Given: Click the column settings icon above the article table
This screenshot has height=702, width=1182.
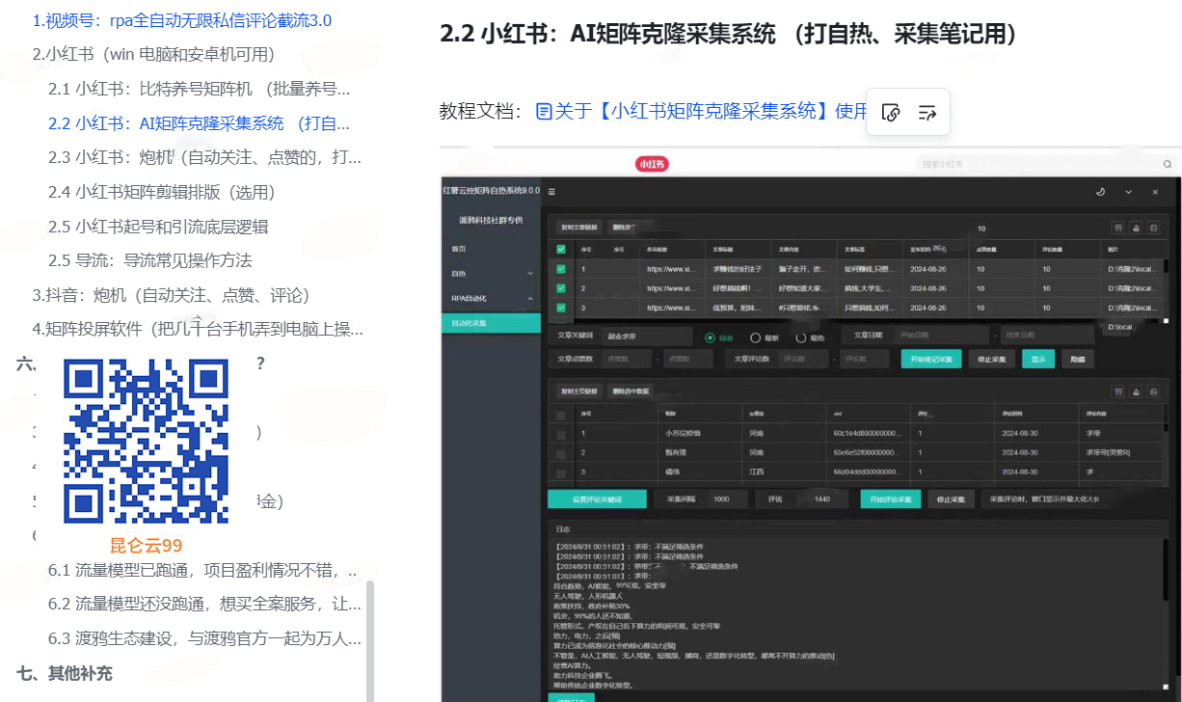Looking at the screenshot, I should coord(1118,229).
